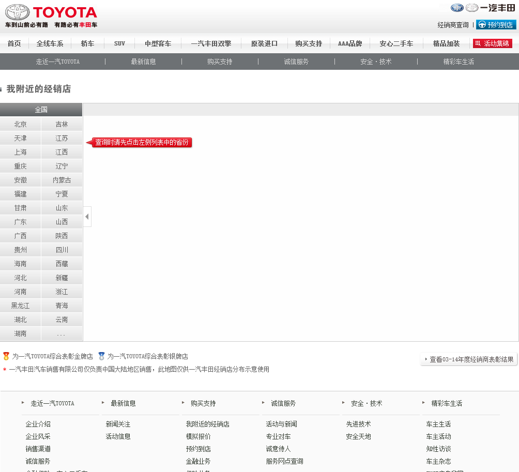Select 北京 in the province list

click(x=20, y=124)
